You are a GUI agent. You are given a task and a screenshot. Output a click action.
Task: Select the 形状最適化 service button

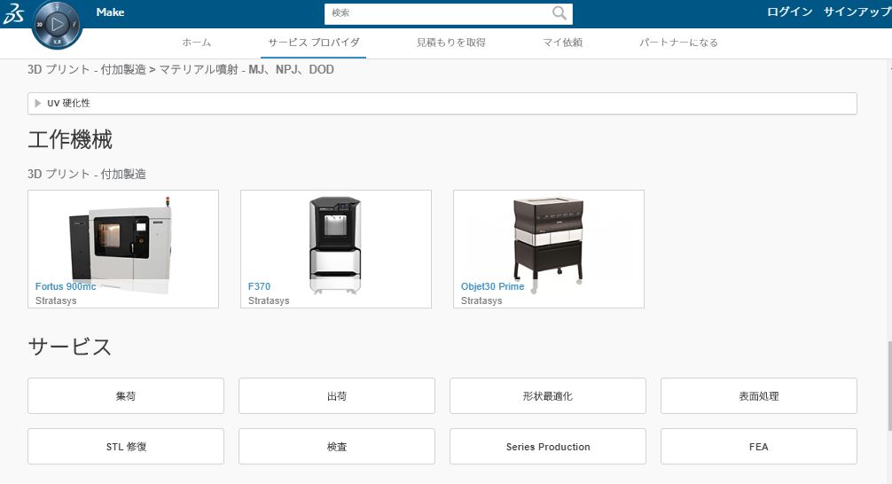(548, 396)
